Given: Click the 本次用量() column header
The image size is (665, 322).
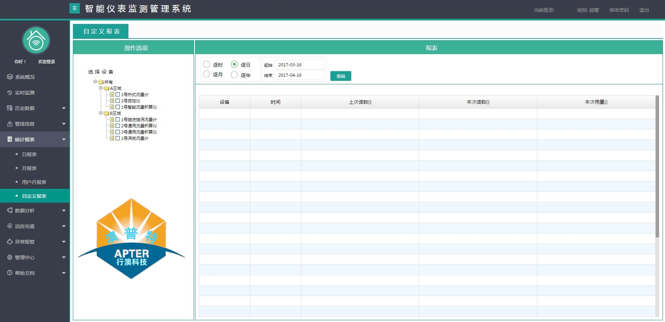Looking at the screenshot, I should [596, 102].
